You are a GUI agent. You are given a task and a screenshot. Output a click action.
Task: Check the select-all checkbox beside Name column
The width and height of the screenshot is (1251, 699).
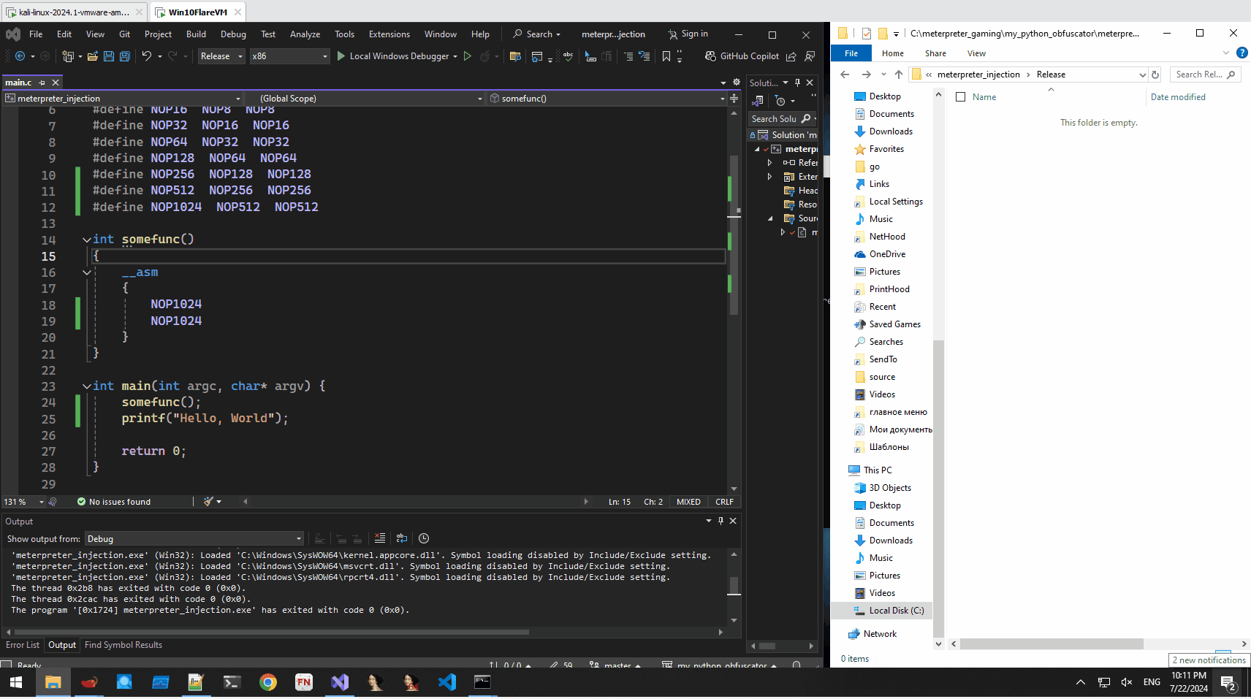(961, 97)
